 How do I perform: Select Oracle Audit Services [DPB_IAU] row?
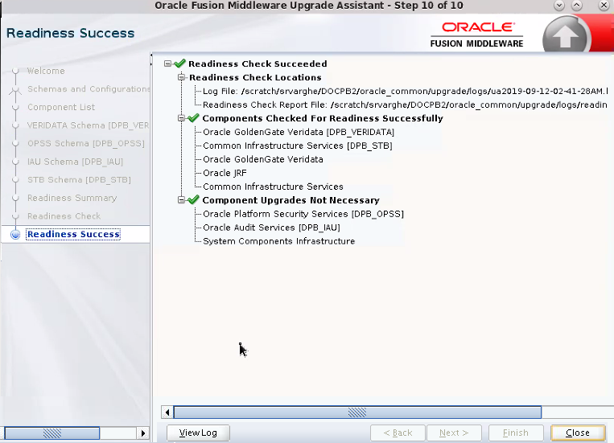(271, 228)
